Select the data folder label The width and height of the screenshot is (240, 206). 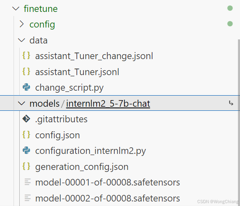(38, 40)
